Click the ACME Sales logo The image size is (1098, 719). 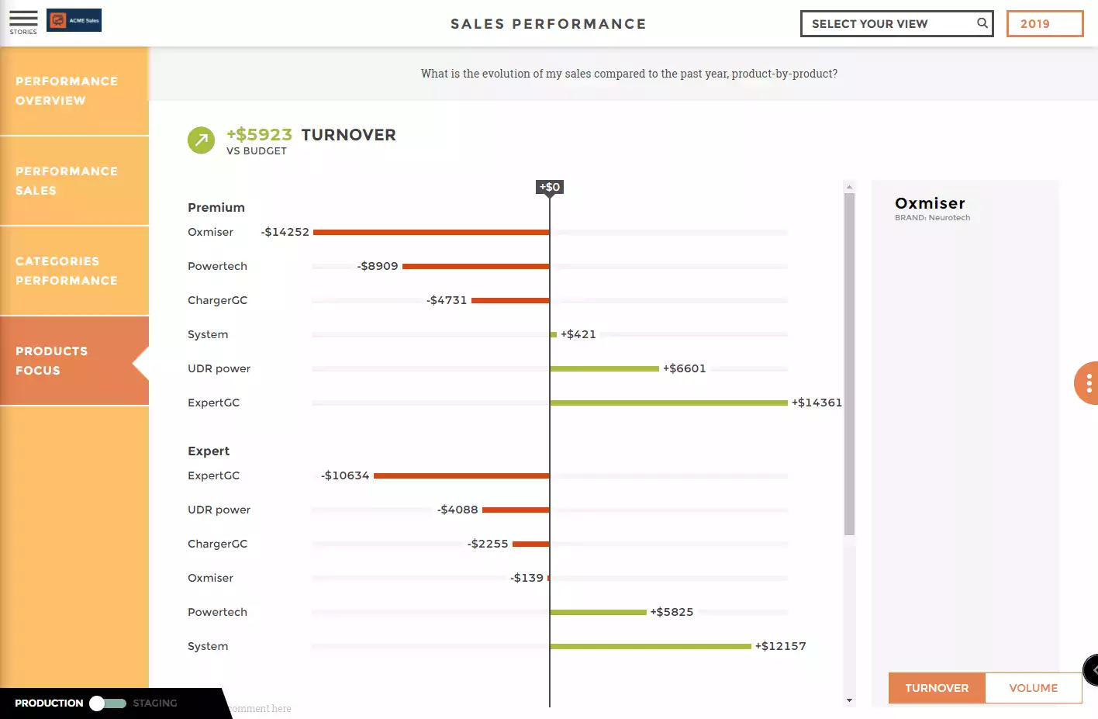click(x=74, y=20)
